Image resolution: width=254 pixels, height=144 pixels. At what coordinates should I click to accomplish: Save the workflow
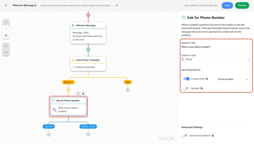[x=227, y=5]
